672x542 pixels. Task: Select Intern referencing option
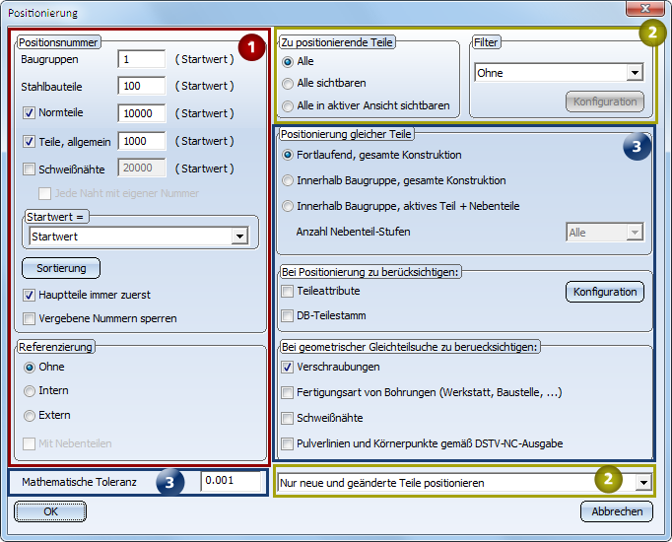coord(30,391)
